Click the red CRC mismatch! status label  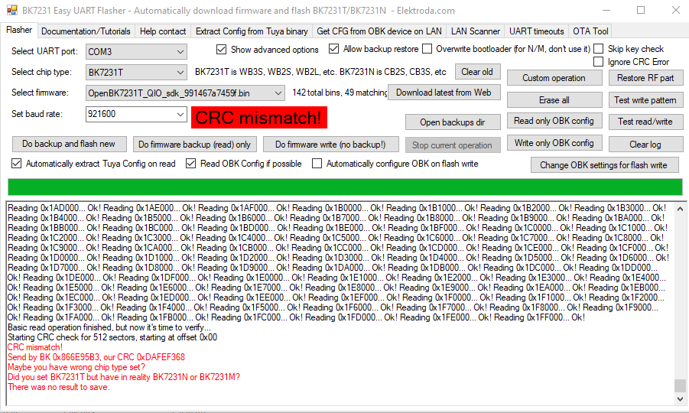tap(258, 118)
